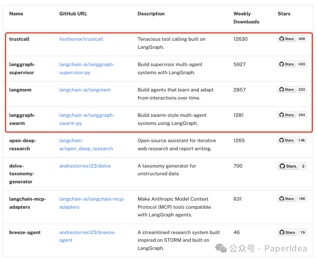Viewport: 317px width, 261px height.
Task: Click the GitHub URL column header
Action: tap(73, 14)
